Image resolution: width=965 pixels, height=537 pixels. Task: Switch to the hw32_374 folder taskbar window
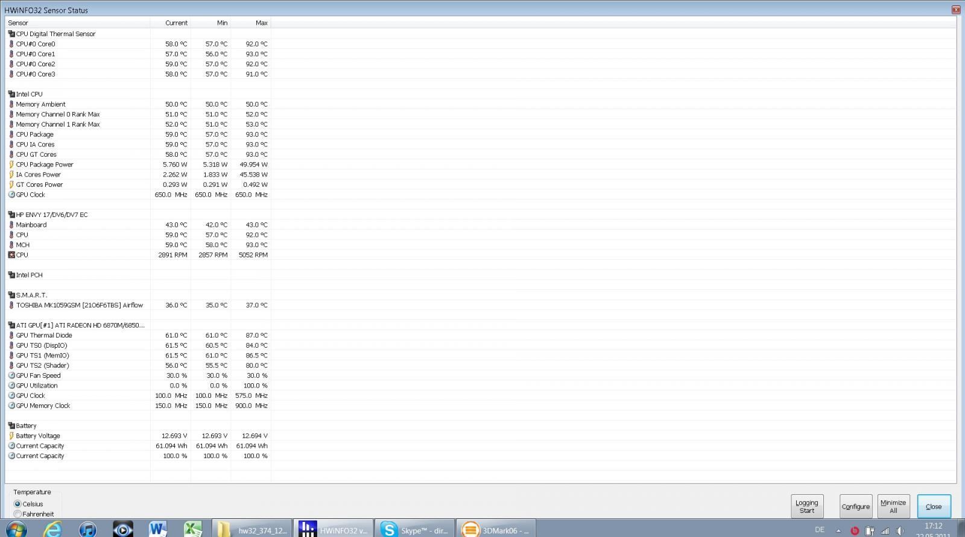[252, 528]
